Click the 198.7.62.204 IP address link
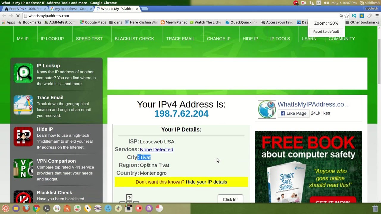 pyautogui.click(x=181, y=114)
